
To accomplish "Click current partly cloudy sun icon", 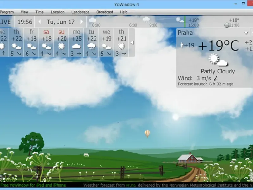I will [x=218, y=60].
